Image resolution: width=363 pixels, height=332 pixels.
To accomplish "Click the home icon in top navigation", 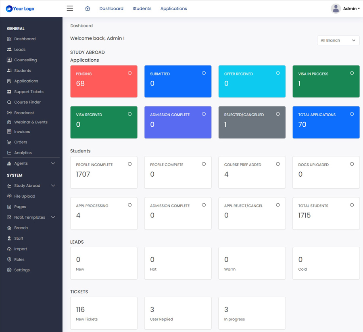I will click(88, 8).
